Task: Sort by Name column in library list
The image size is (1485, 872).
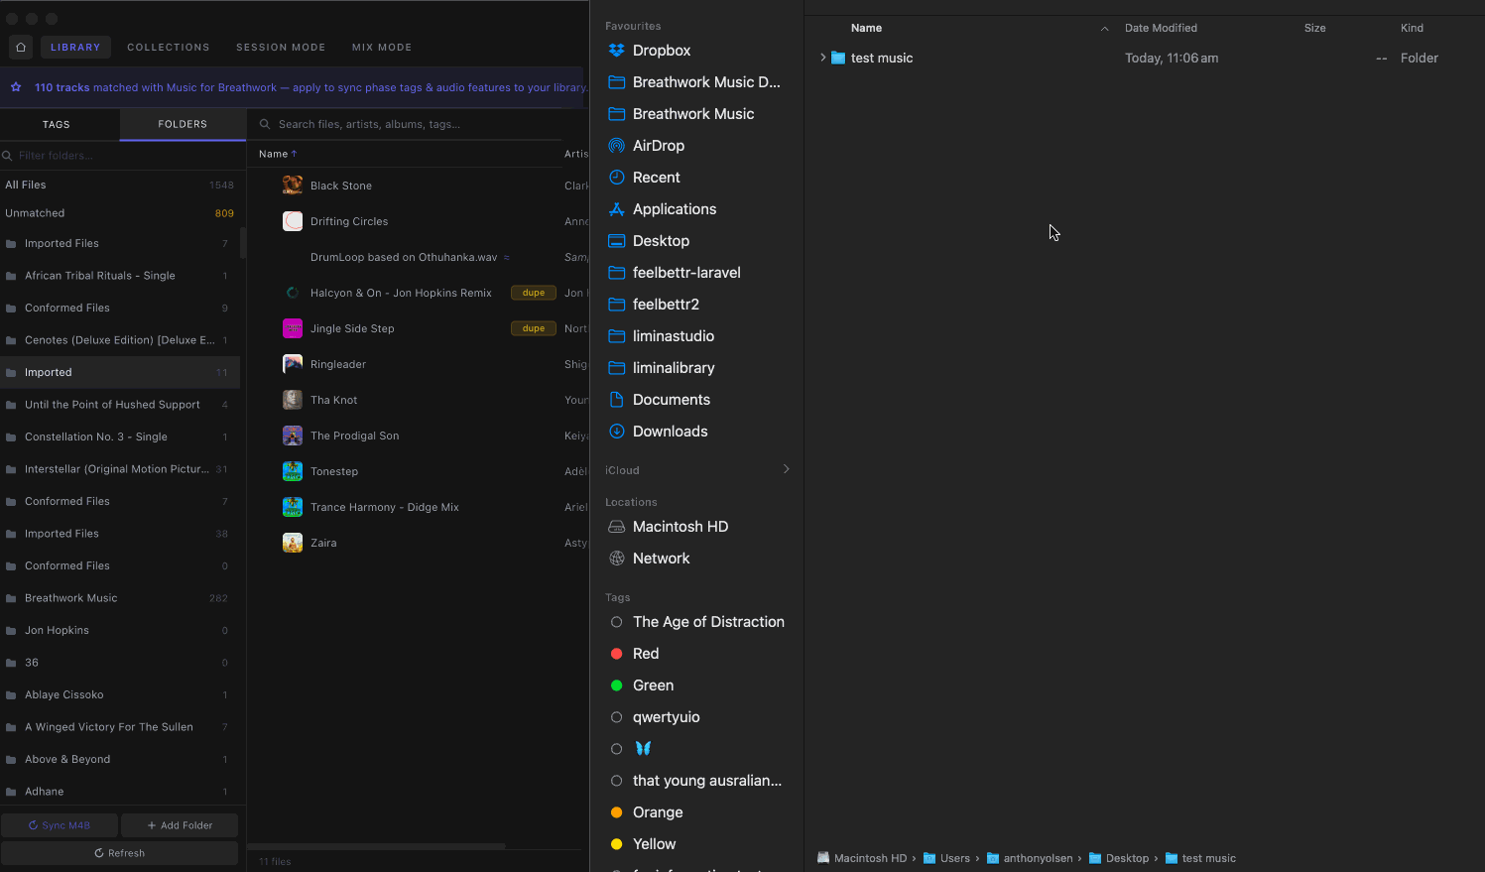Action: tap(278, 154)
